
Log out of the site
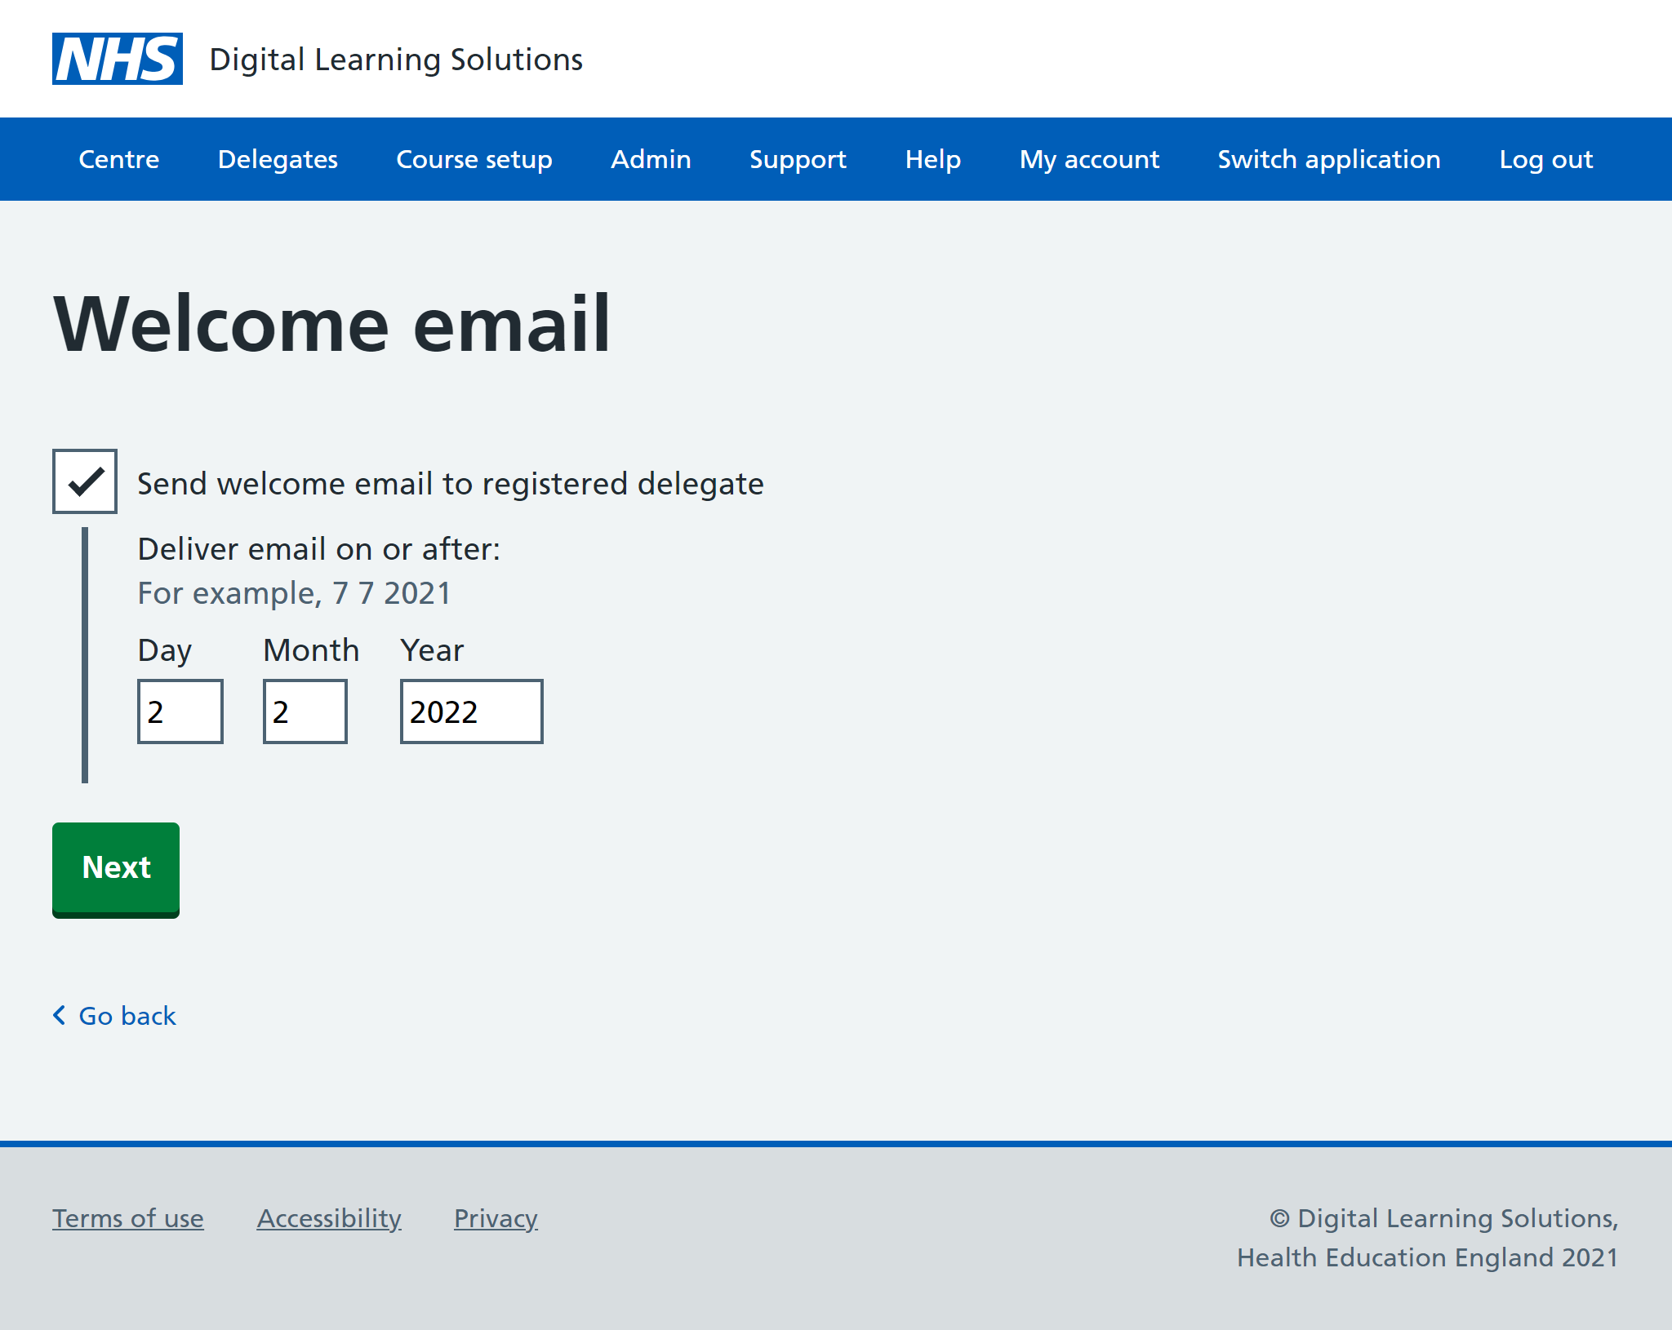(1545, 159)
